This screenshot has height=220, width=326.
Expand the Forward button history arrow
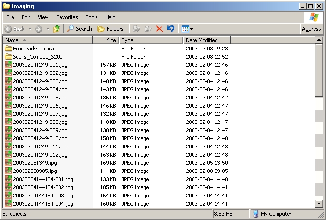pyautogui.click(x=48, y=29)
